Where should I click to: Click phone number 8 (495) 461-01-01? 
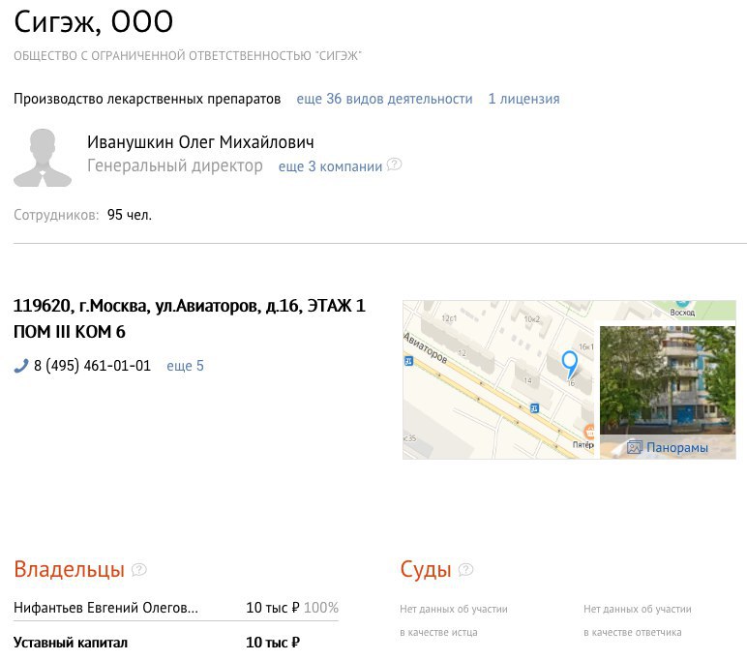(92, 366)
